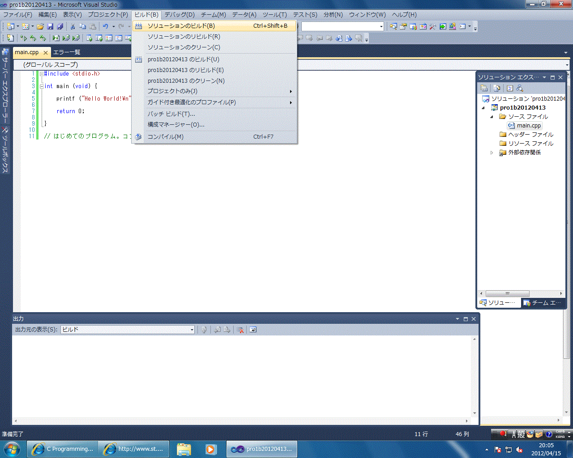Open the Command Window toolbar icon
Screen dimensions: 573x458
click(x=463, y=26)
